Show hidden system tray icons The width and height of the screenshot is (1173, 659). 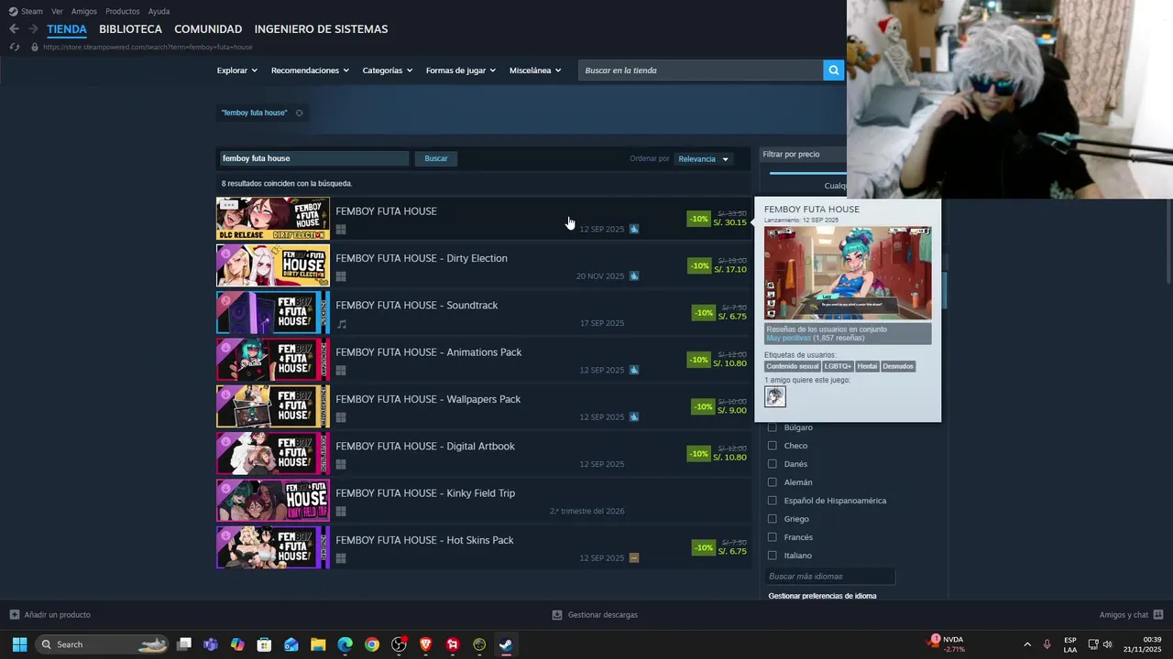coord(1027,644)
